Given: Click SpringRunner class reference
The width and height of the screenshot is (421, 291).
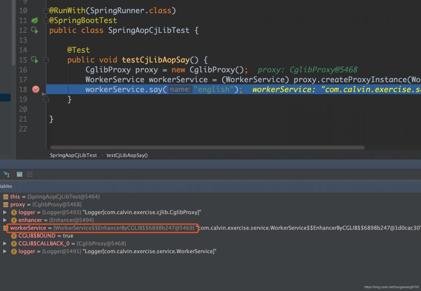Looking at the screenshot, I should click(x=117, y=11).
